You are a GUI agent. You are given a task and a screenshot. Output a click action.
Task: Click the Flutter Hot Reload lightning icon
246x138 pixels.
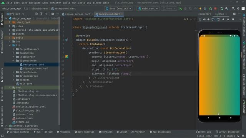(x=200, y=8)
